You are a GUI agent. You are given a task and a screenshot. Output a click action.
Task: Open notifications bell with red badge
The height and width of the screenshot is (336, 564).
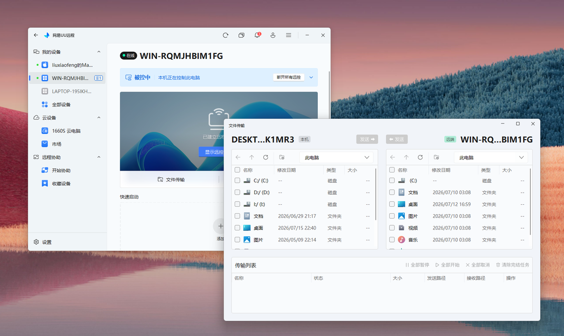pyautogui.click(x=257, y=35)
